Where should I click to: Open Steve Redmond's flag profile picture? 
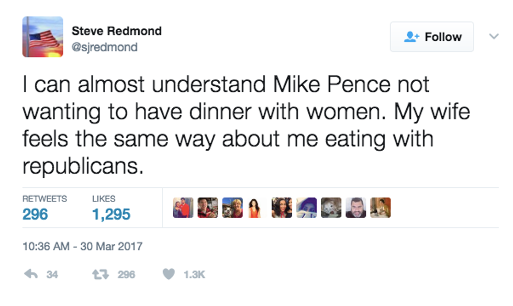coord(42,37)
